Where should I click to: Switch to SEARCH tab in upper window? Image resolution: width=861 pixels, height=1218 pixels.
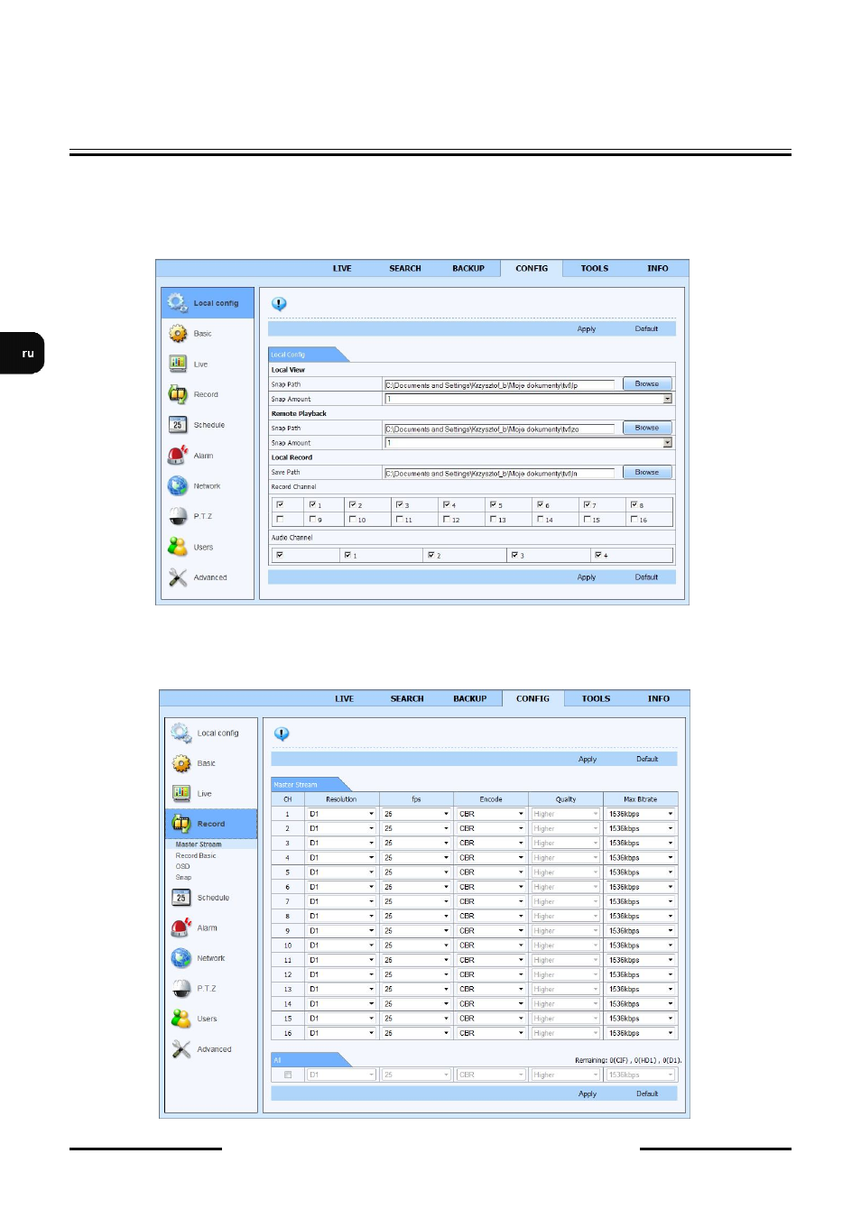point(405,269)
